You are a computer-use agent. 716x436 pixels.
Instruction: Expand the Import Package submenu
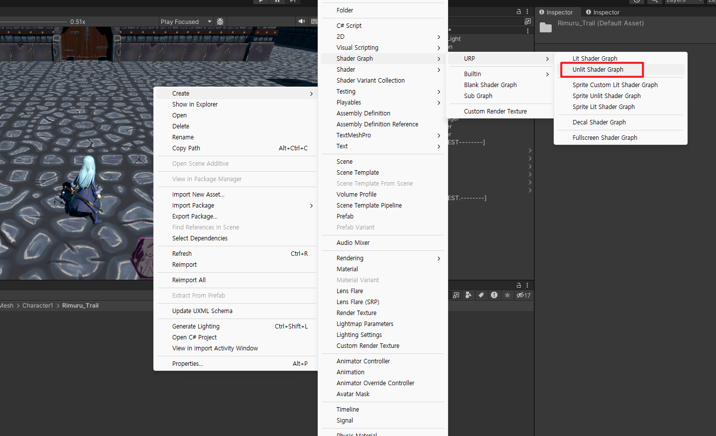pos(237,205)
